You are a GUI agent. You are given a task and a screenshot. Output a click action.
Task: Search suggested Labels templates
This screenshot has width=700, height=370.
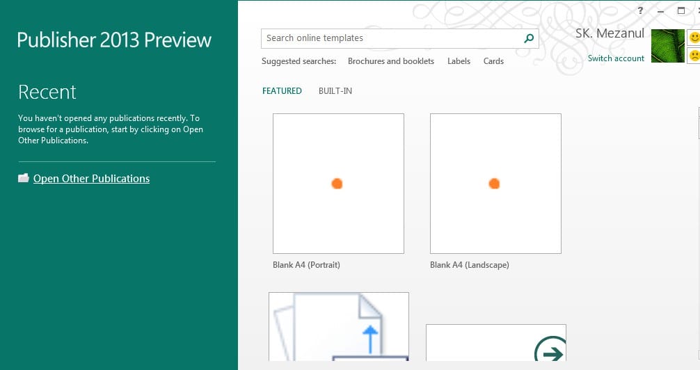point(459,61)
